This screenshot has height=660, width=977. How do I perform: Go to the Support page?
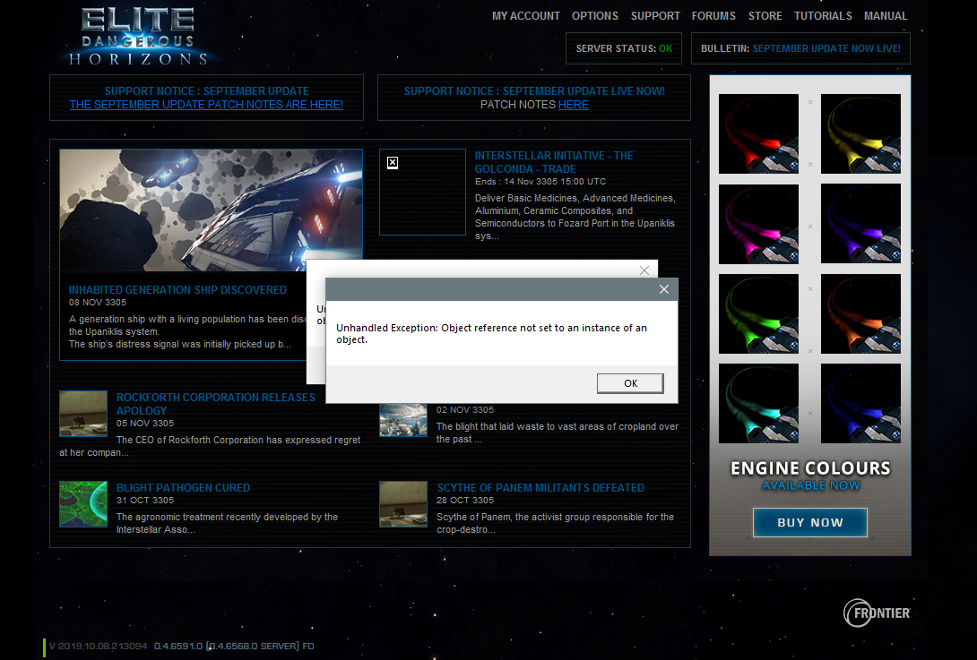coord(655,16)
